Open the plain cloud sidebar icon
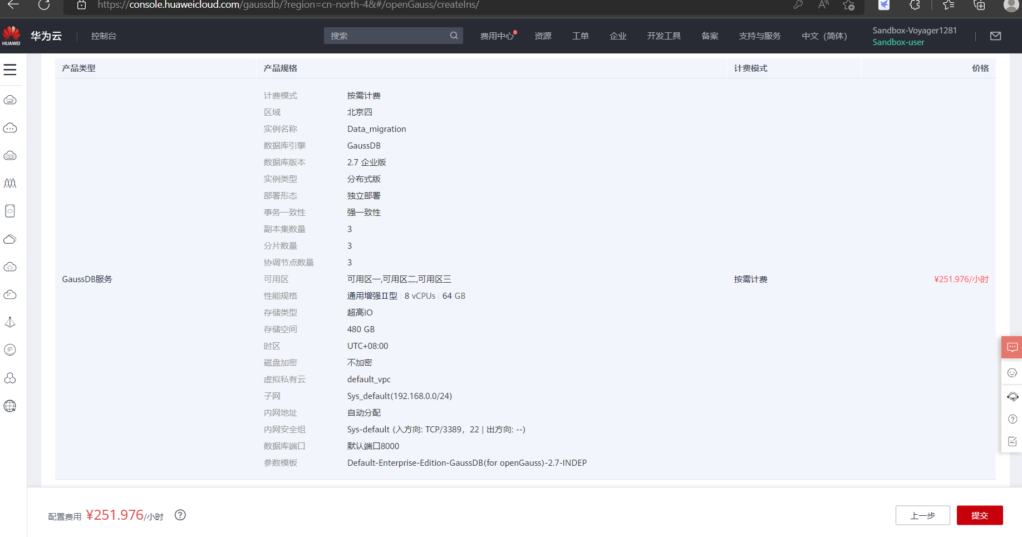Screen dimensions: 1022x537 click(x=10, y=239)
